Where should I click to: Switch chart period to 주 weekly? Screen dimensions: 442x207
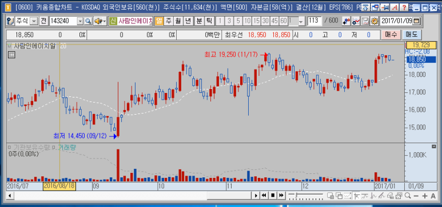coord(169,21)
